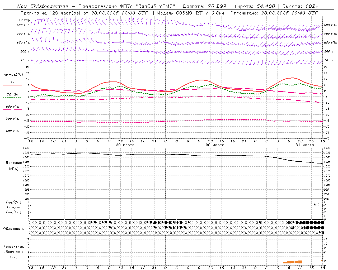The width and height of the screenshot is (338, 270).
Task: Click the '(мм/3ч.)' precipitation unit label
Action: [x=14, y=202]
